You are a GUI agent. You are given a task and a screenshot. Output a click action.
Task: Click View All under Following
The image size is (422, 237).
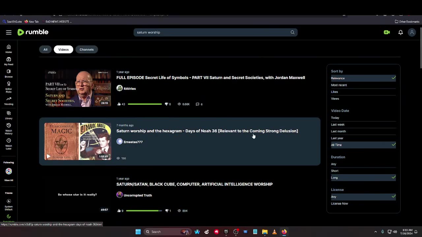9,180
